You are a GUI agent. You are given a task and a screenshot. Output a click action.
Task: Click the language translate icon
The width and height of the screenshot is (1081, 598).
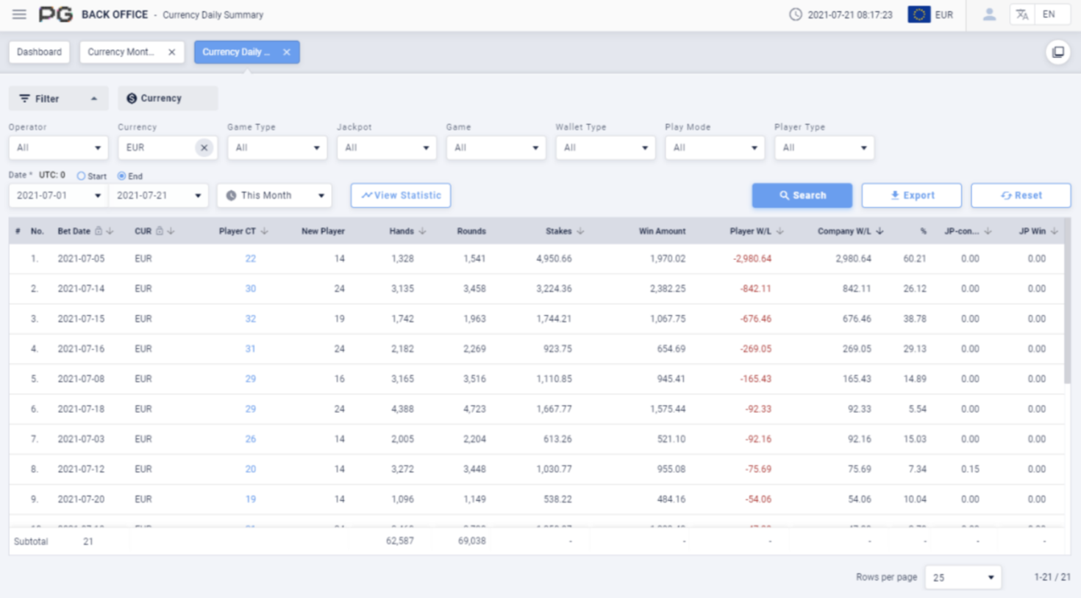[1022, 15]
